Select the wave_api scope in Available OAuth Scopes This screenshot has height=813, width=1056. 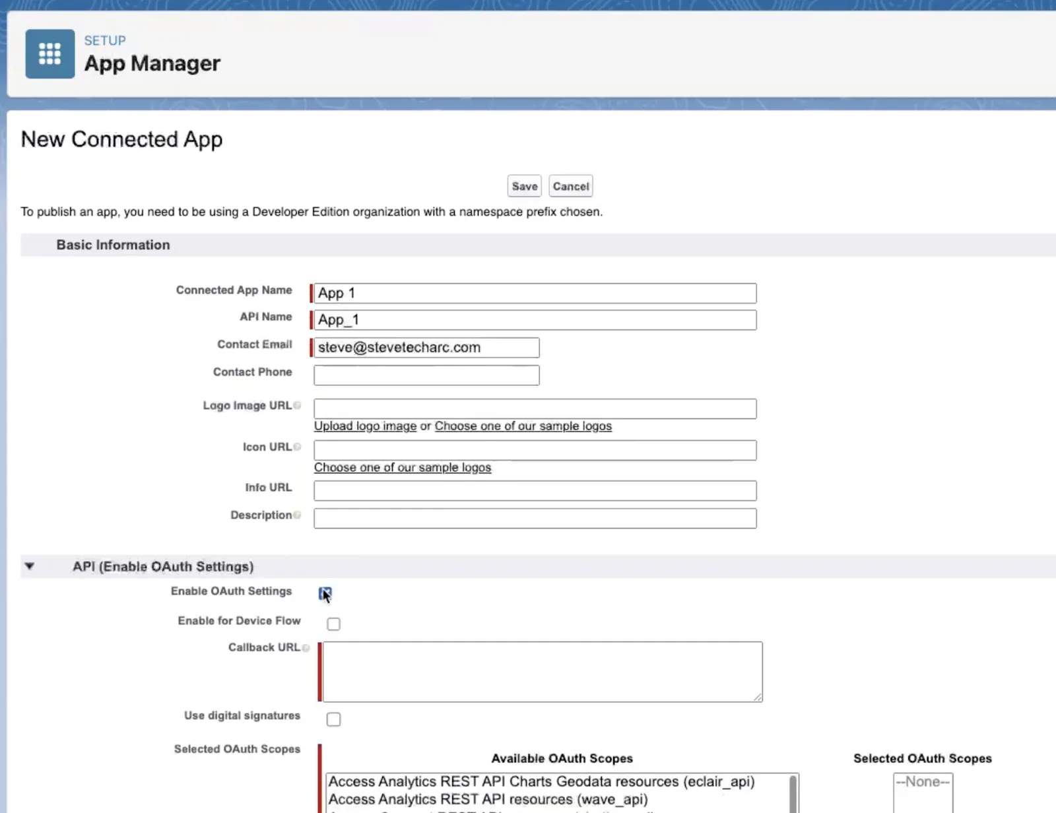tap(488, 800)
